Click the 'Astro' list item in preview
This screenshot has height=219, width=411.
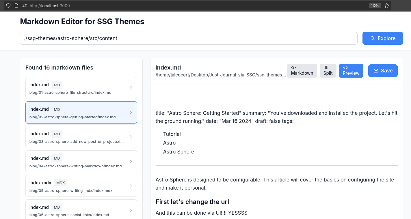point(169,143)
